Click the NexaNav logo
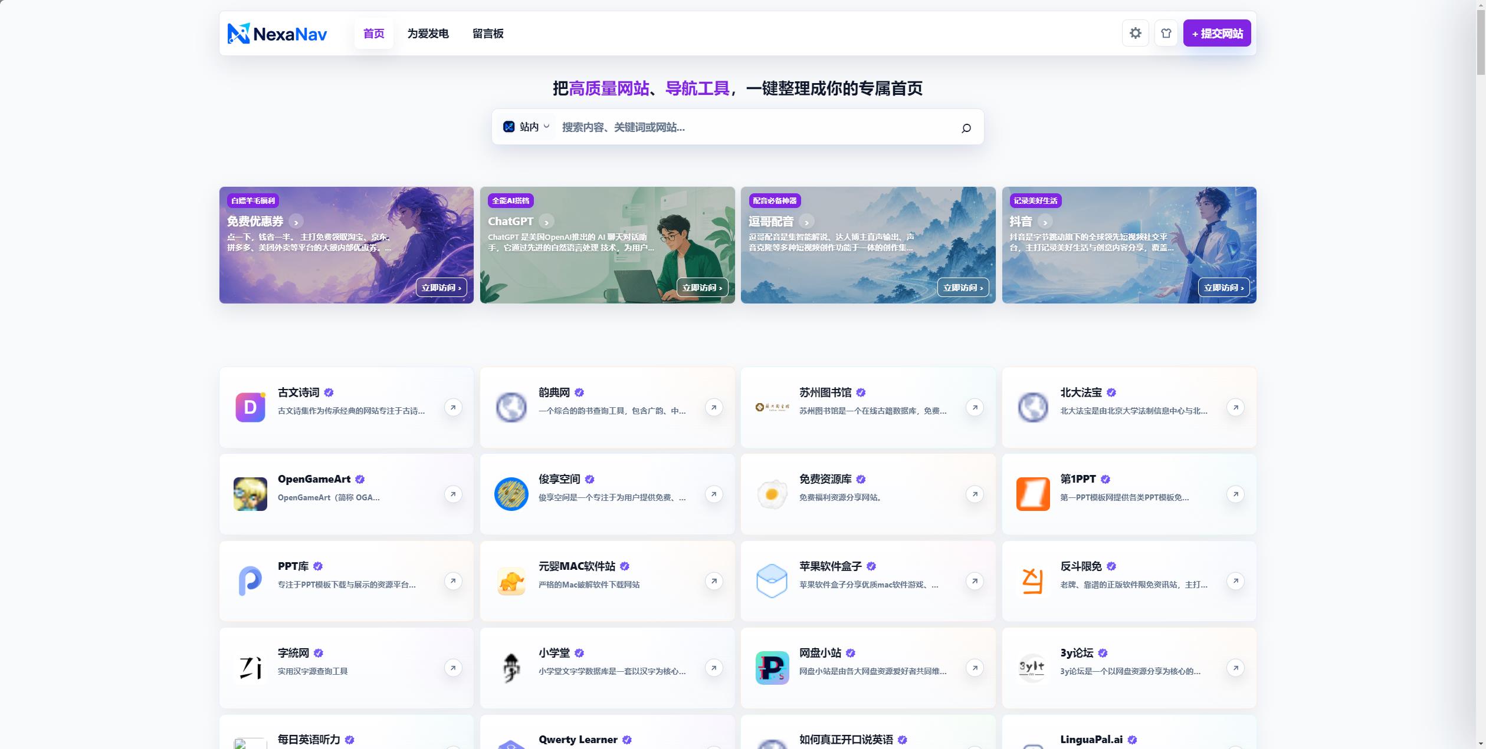Image resolution: width=1486 pixels, height=749 pixels. pyautogui.click(x=277, y=34)
